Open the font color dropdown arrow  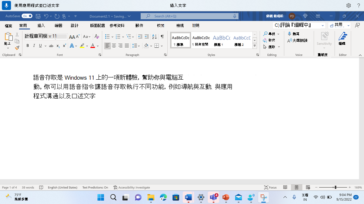[98, 46]
